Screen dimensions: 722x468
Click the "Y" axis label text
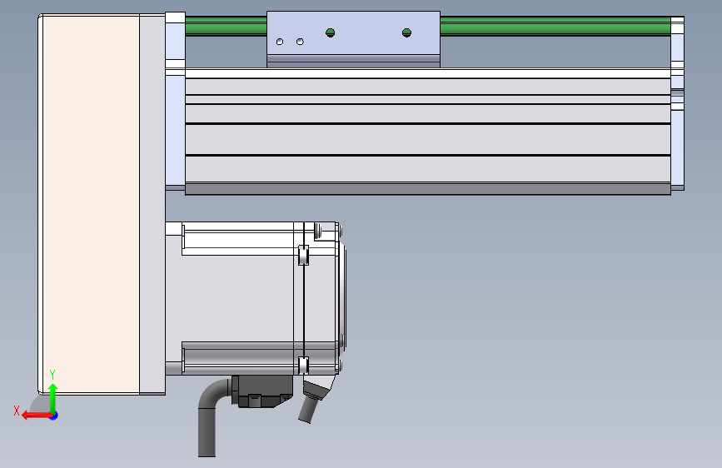52,375
